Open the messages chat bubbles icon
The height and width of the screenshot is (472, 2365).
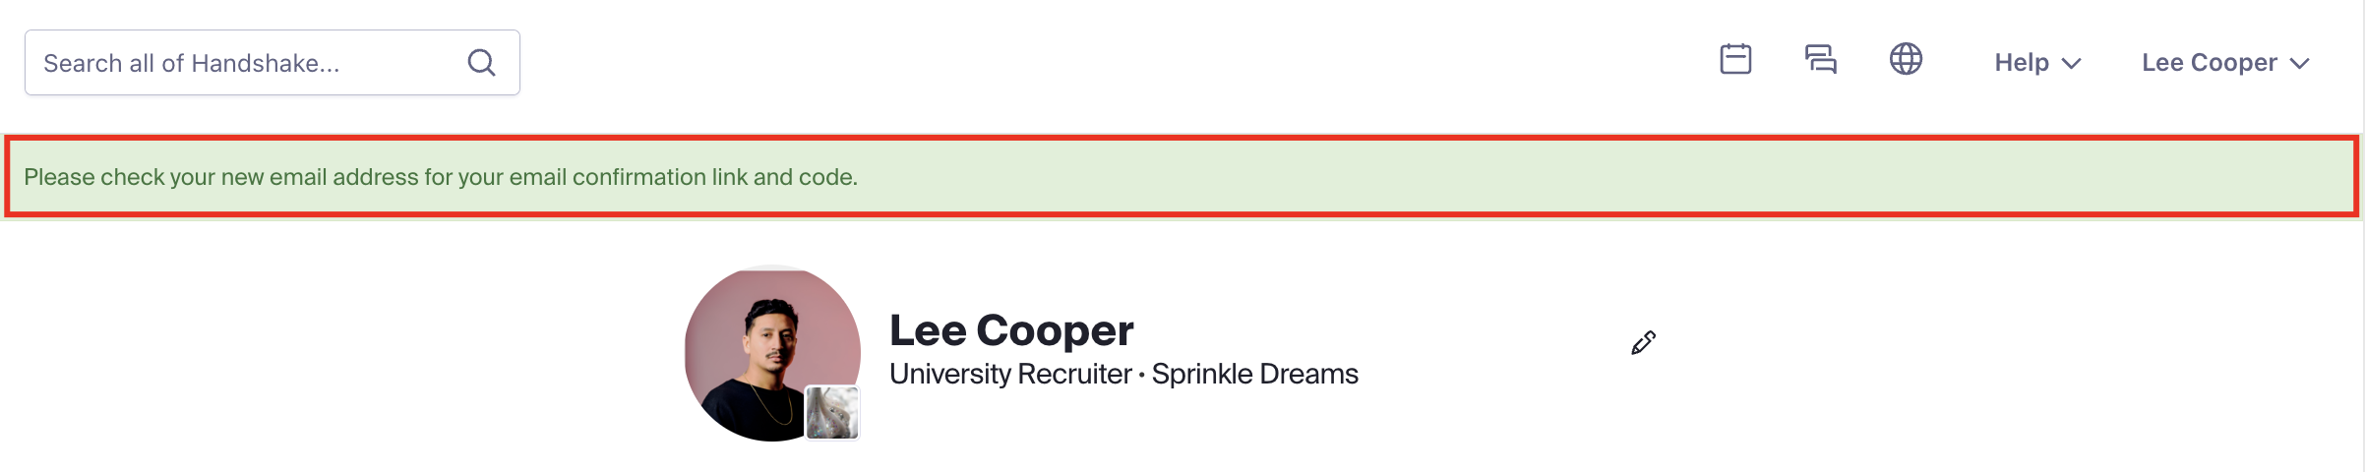point(1820,59)
